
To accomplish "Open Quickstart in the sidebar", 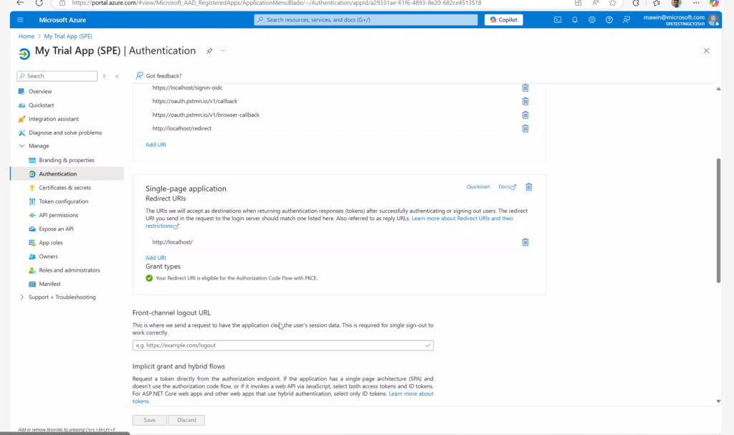I will tap(41, 105).
